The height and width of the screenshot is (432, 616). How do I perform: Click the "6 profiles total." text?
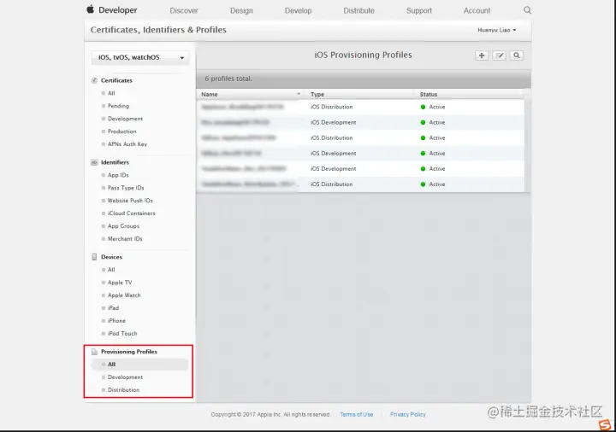(228, 79)
